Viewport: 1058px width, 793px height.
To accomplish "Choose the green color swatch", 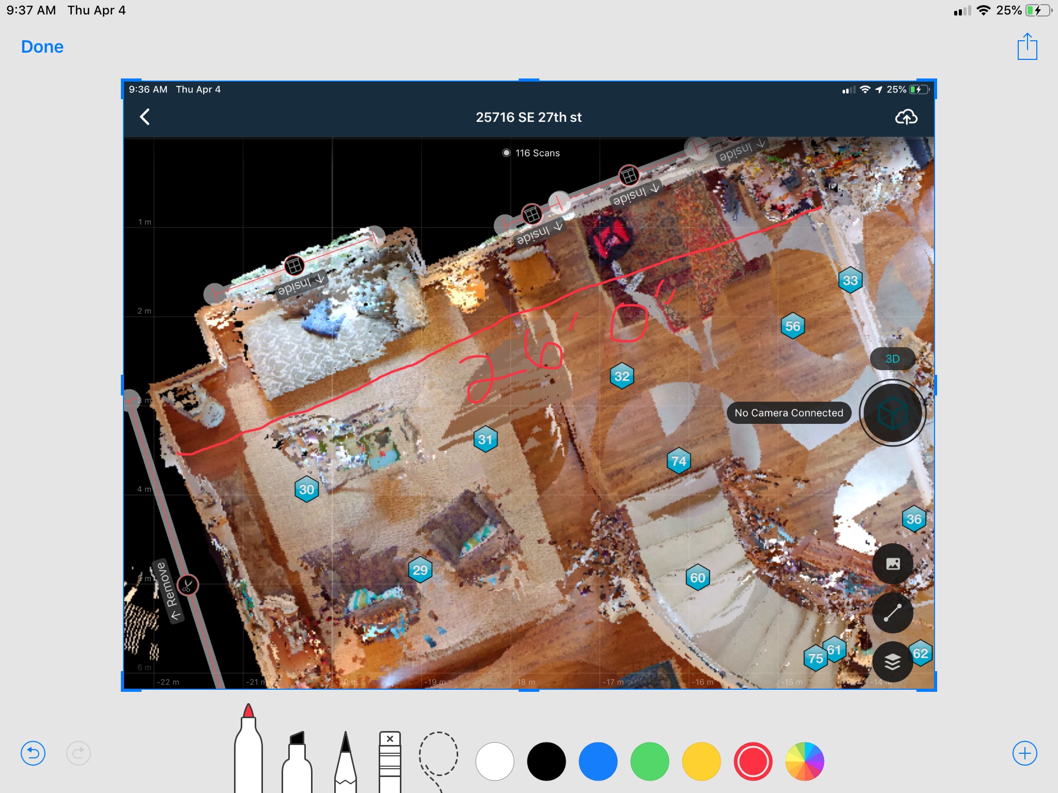I will 650,762.
